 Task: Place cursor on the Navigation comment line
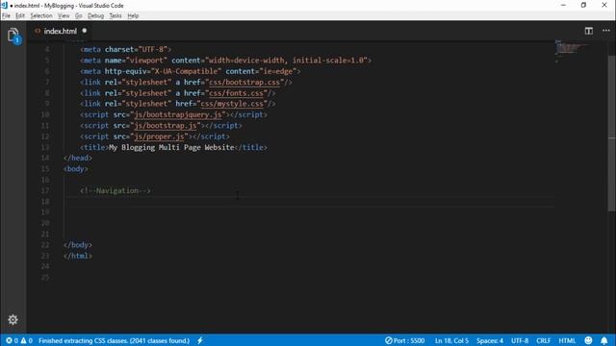click(x=115, y=190)
